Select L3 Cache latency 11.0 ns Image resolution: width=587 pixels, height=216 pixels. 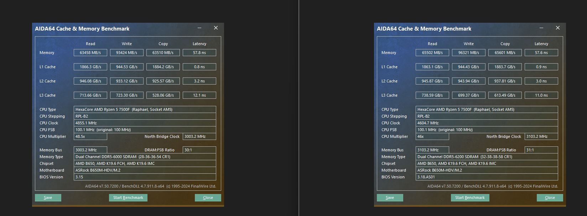click(541, 95)
